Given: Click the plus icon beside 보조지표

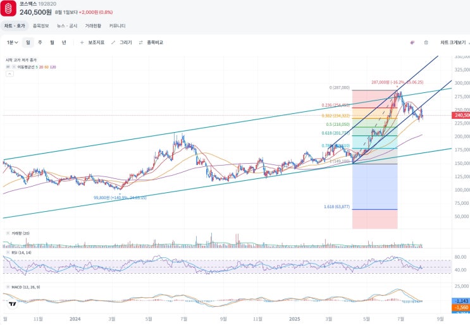Looking at the screenshot, I should pos(82,42).
